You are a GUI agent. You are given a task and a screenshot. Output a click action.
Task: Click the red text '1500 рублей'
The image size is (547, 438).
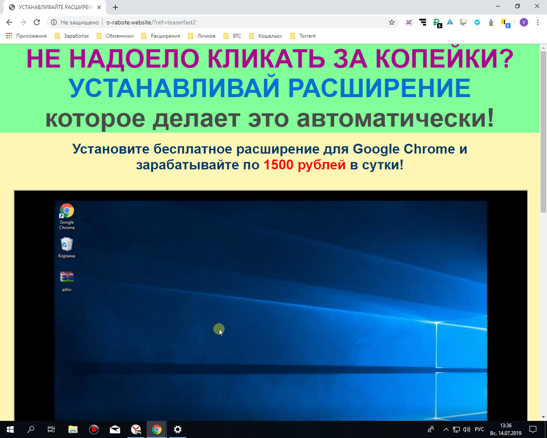point(304,165)
